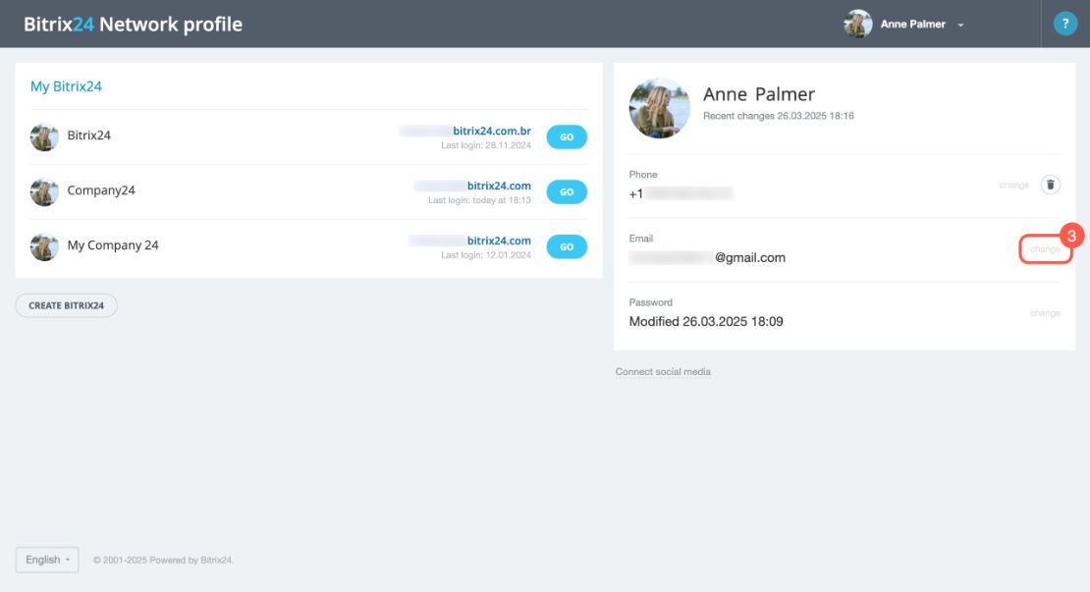Click the Modified 26.03.2025 18:09 password text
The height and width of the screenshot is (592, 1090).
[706, 322]
